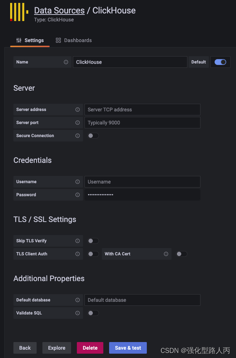
Task: Click the Grafana logo
Action: click(18, 12)
